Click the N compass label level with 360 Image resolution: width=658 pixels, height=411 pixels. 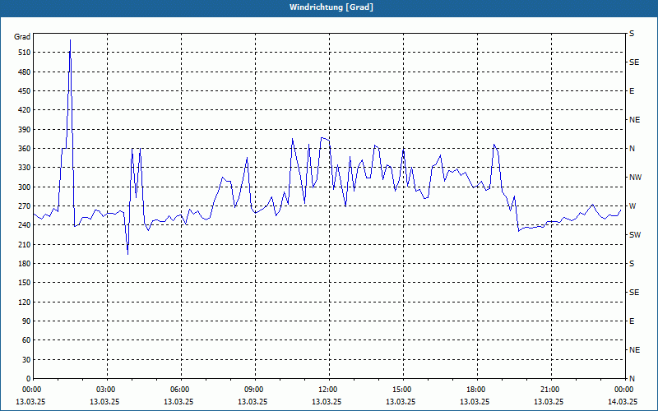pos(632,149)
